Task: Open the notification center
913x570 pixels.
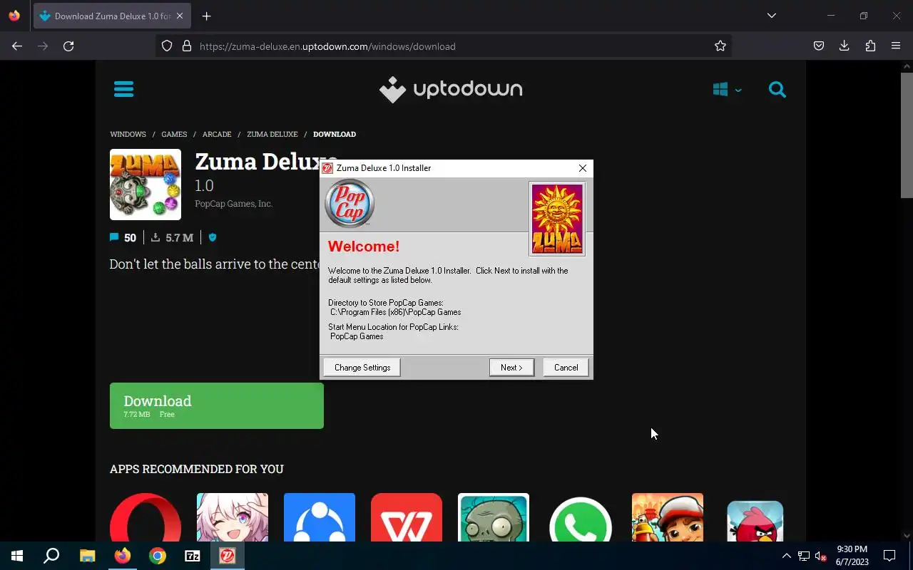Action: (889, 556)
